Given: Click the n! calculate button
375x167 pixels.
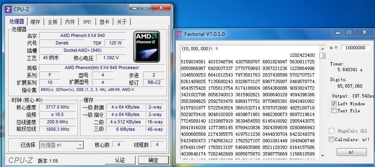Looking at the screenshot, I should click(x=351, y=152).
